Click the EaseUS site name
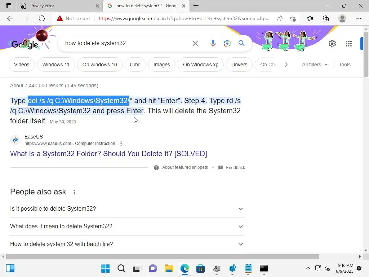 coord(34,137)
